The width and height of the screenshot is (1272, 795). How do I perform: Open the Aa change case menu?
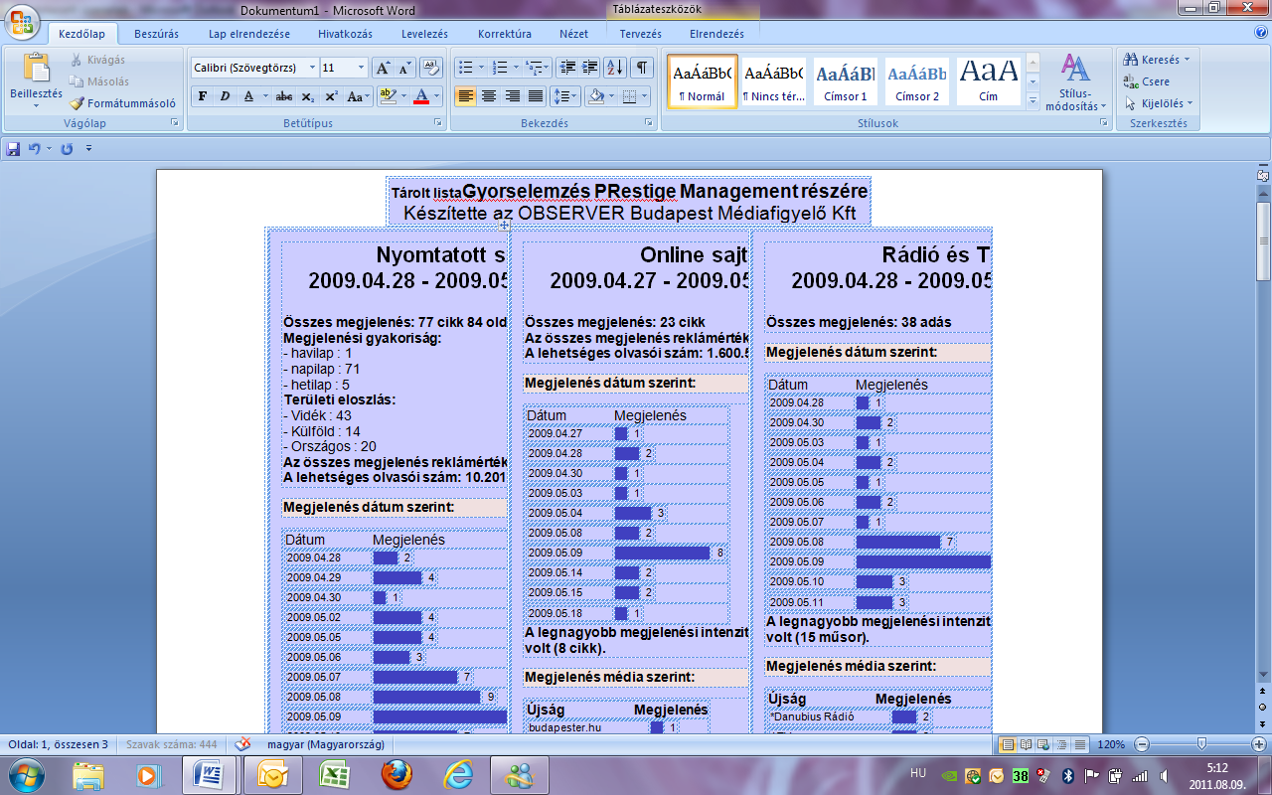tap(358, 96)
